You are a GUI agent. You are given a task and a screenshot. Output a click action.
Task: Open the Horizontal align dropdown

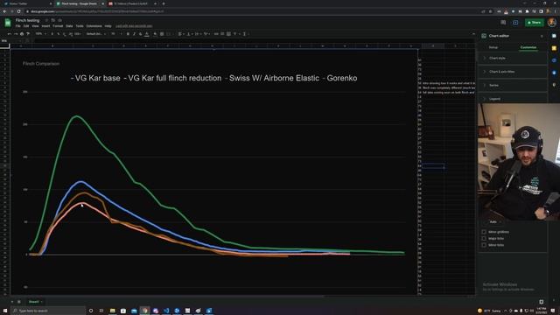(x=181, y=34)
